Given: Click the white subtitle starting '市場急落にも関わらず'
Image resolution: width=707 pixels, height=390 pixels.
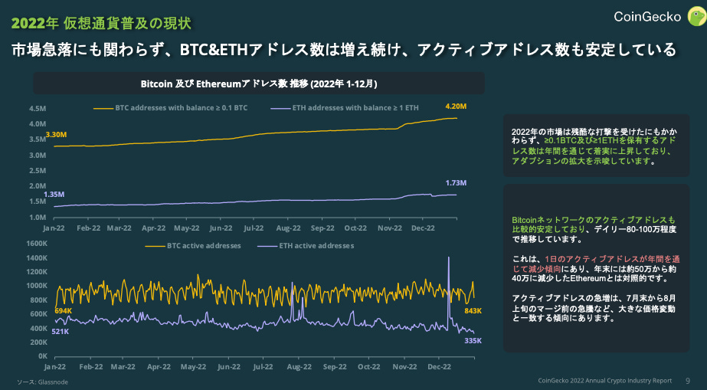Looking at the screenshot, I should (x=344, y=50).
